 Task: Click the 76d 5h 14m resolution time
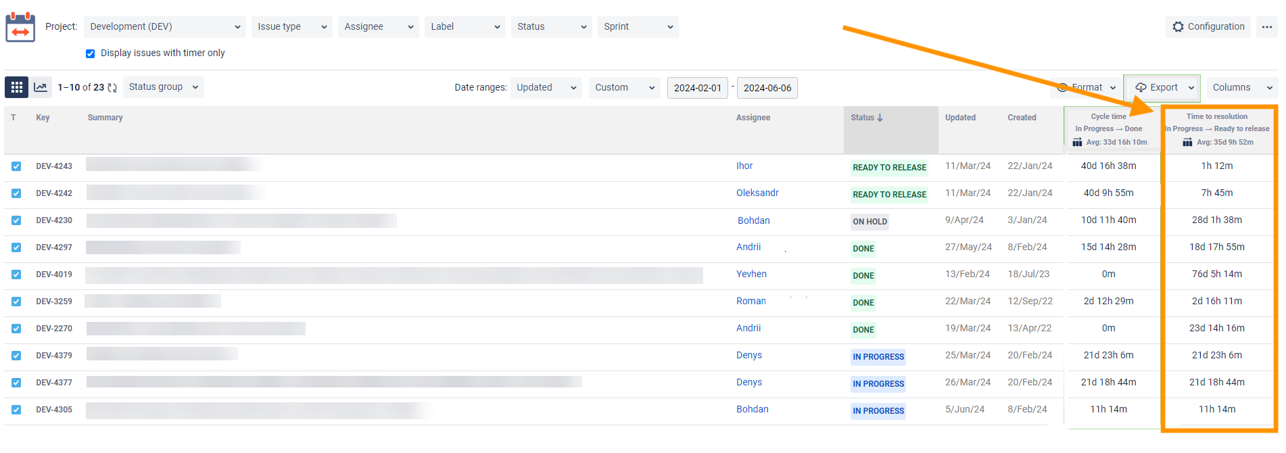[x=1217, y=275]
